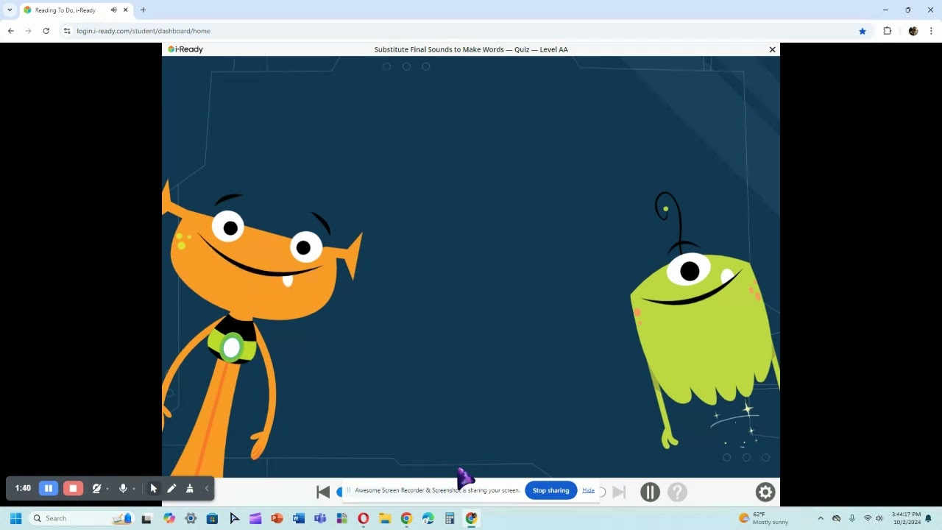Toggle the recorder's webcam camera icon
Viewport: 942px width, 530px height.
click(x=96, y=488)
